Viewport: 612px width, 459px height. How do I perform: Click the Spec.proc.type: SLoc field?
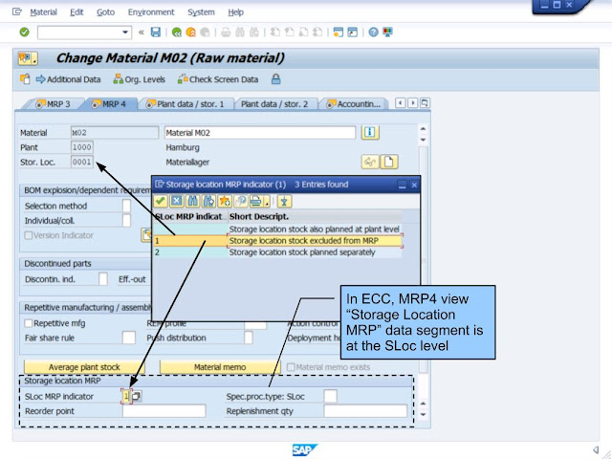(330, 396)
